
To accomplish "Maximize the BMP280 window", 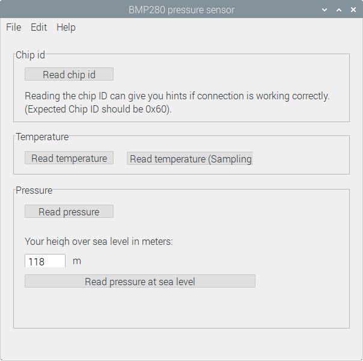I will pos(339,10).
